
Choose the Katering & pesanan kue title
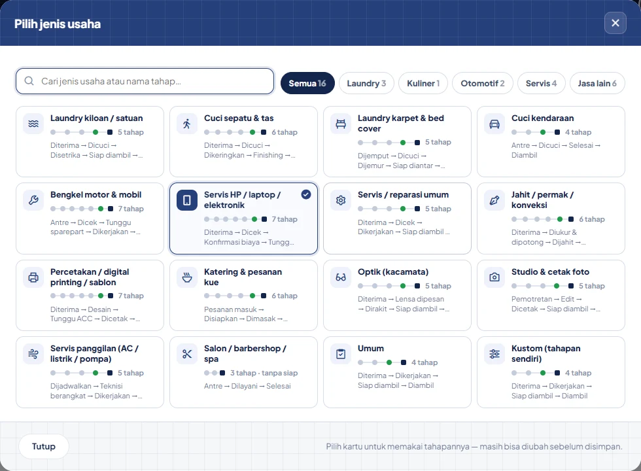tap(243, 277)
